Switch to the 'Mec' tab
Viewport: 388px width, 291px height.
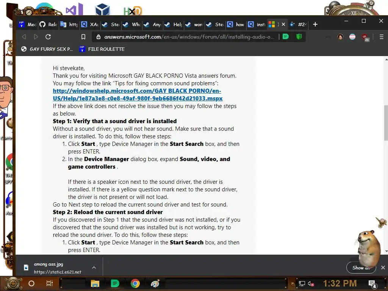pos(27,24)
